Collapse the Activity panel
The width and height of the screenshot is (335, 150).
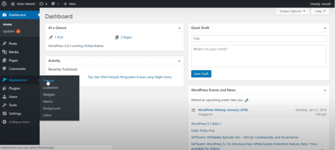tap(179, 61)
